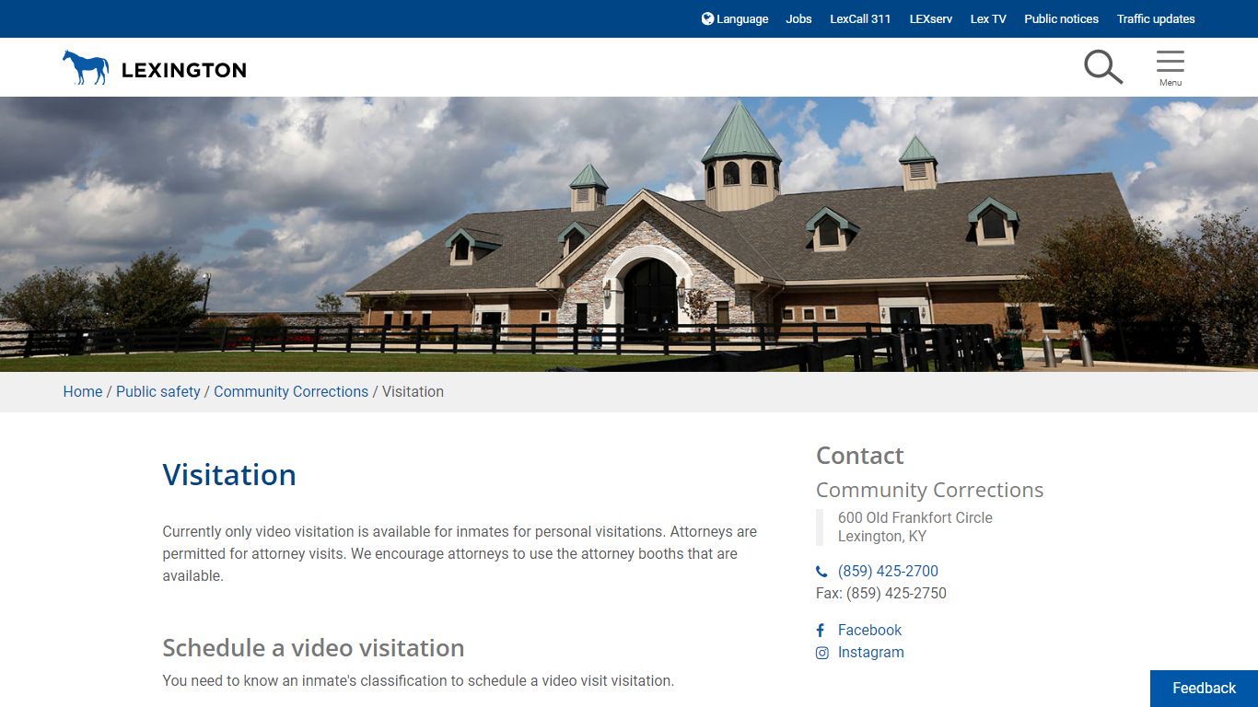Select the Language option text
The image size is (1258, 707).
(x=742, y=18)
